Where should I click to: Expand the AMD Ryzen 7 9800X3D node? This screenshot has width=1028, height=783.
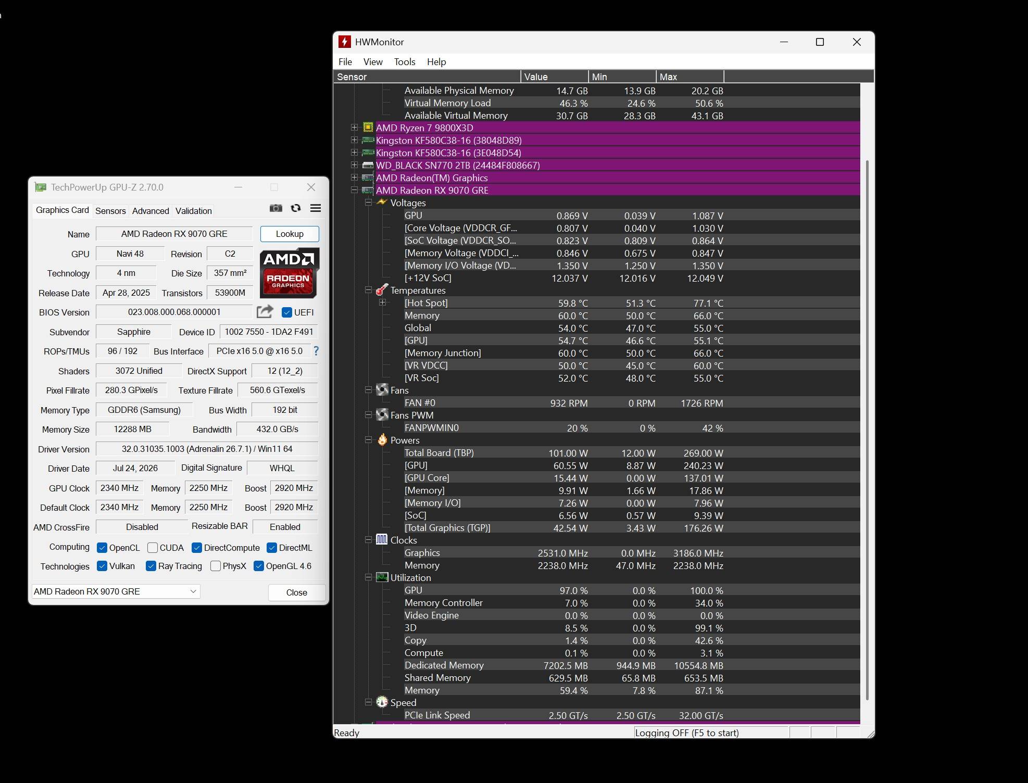(x=355, y=128)
